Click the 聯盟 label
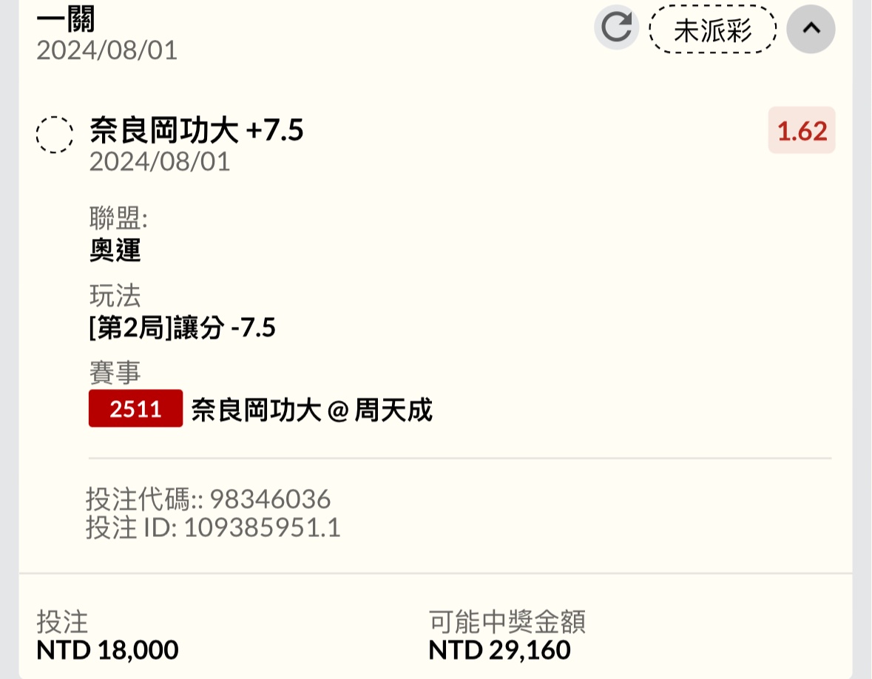 (118, 219)
